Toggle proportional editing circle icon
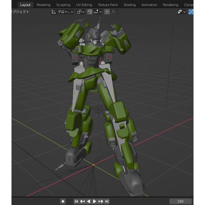The image size is (205, 205). [107, 12]
